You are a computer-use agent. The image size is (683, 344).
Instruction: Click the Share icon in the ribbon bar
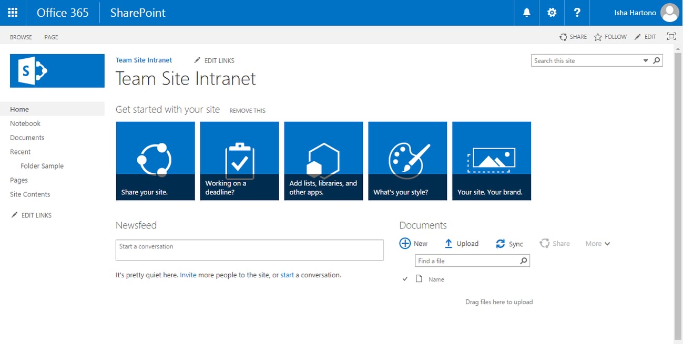coord(563,37)
